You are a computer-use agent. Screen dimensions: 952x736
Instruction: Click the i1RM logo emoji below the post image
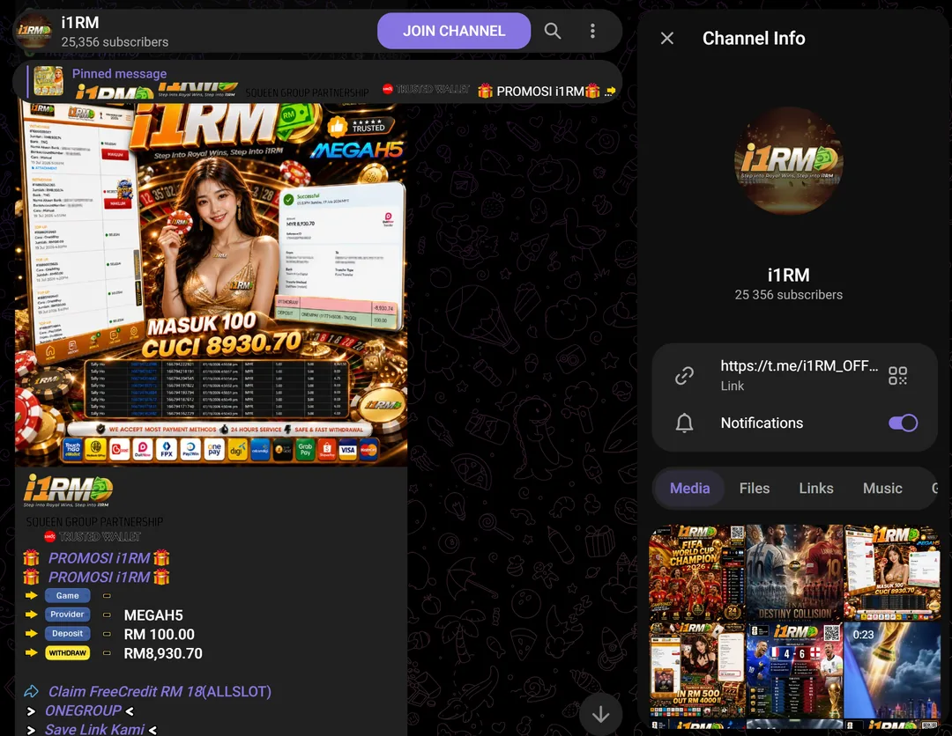(x=68, y=490)
